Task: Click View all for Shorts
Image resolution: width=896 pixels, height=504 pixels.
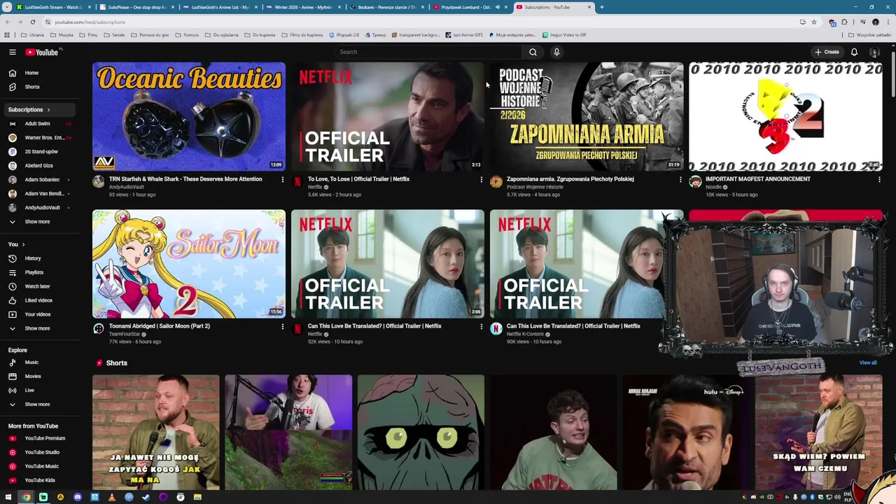Action: (868, 363)
